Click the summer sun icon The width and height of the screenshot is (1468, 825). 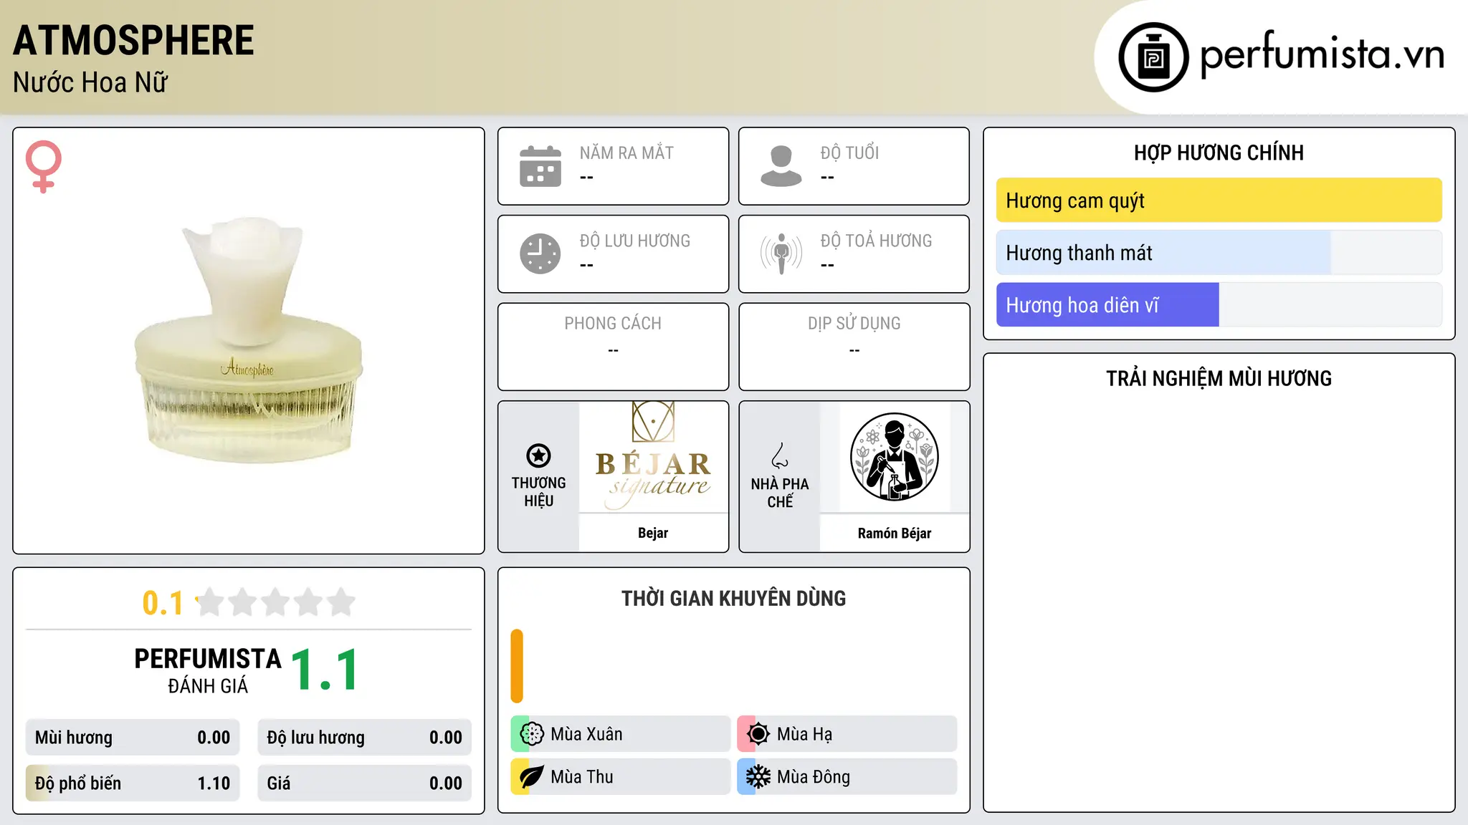coord(758,734)
